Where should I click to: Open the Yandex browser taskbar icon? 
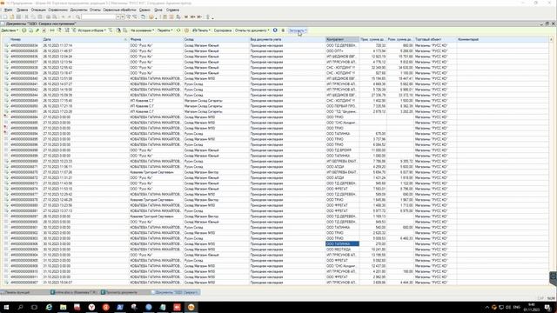point(91,307)
